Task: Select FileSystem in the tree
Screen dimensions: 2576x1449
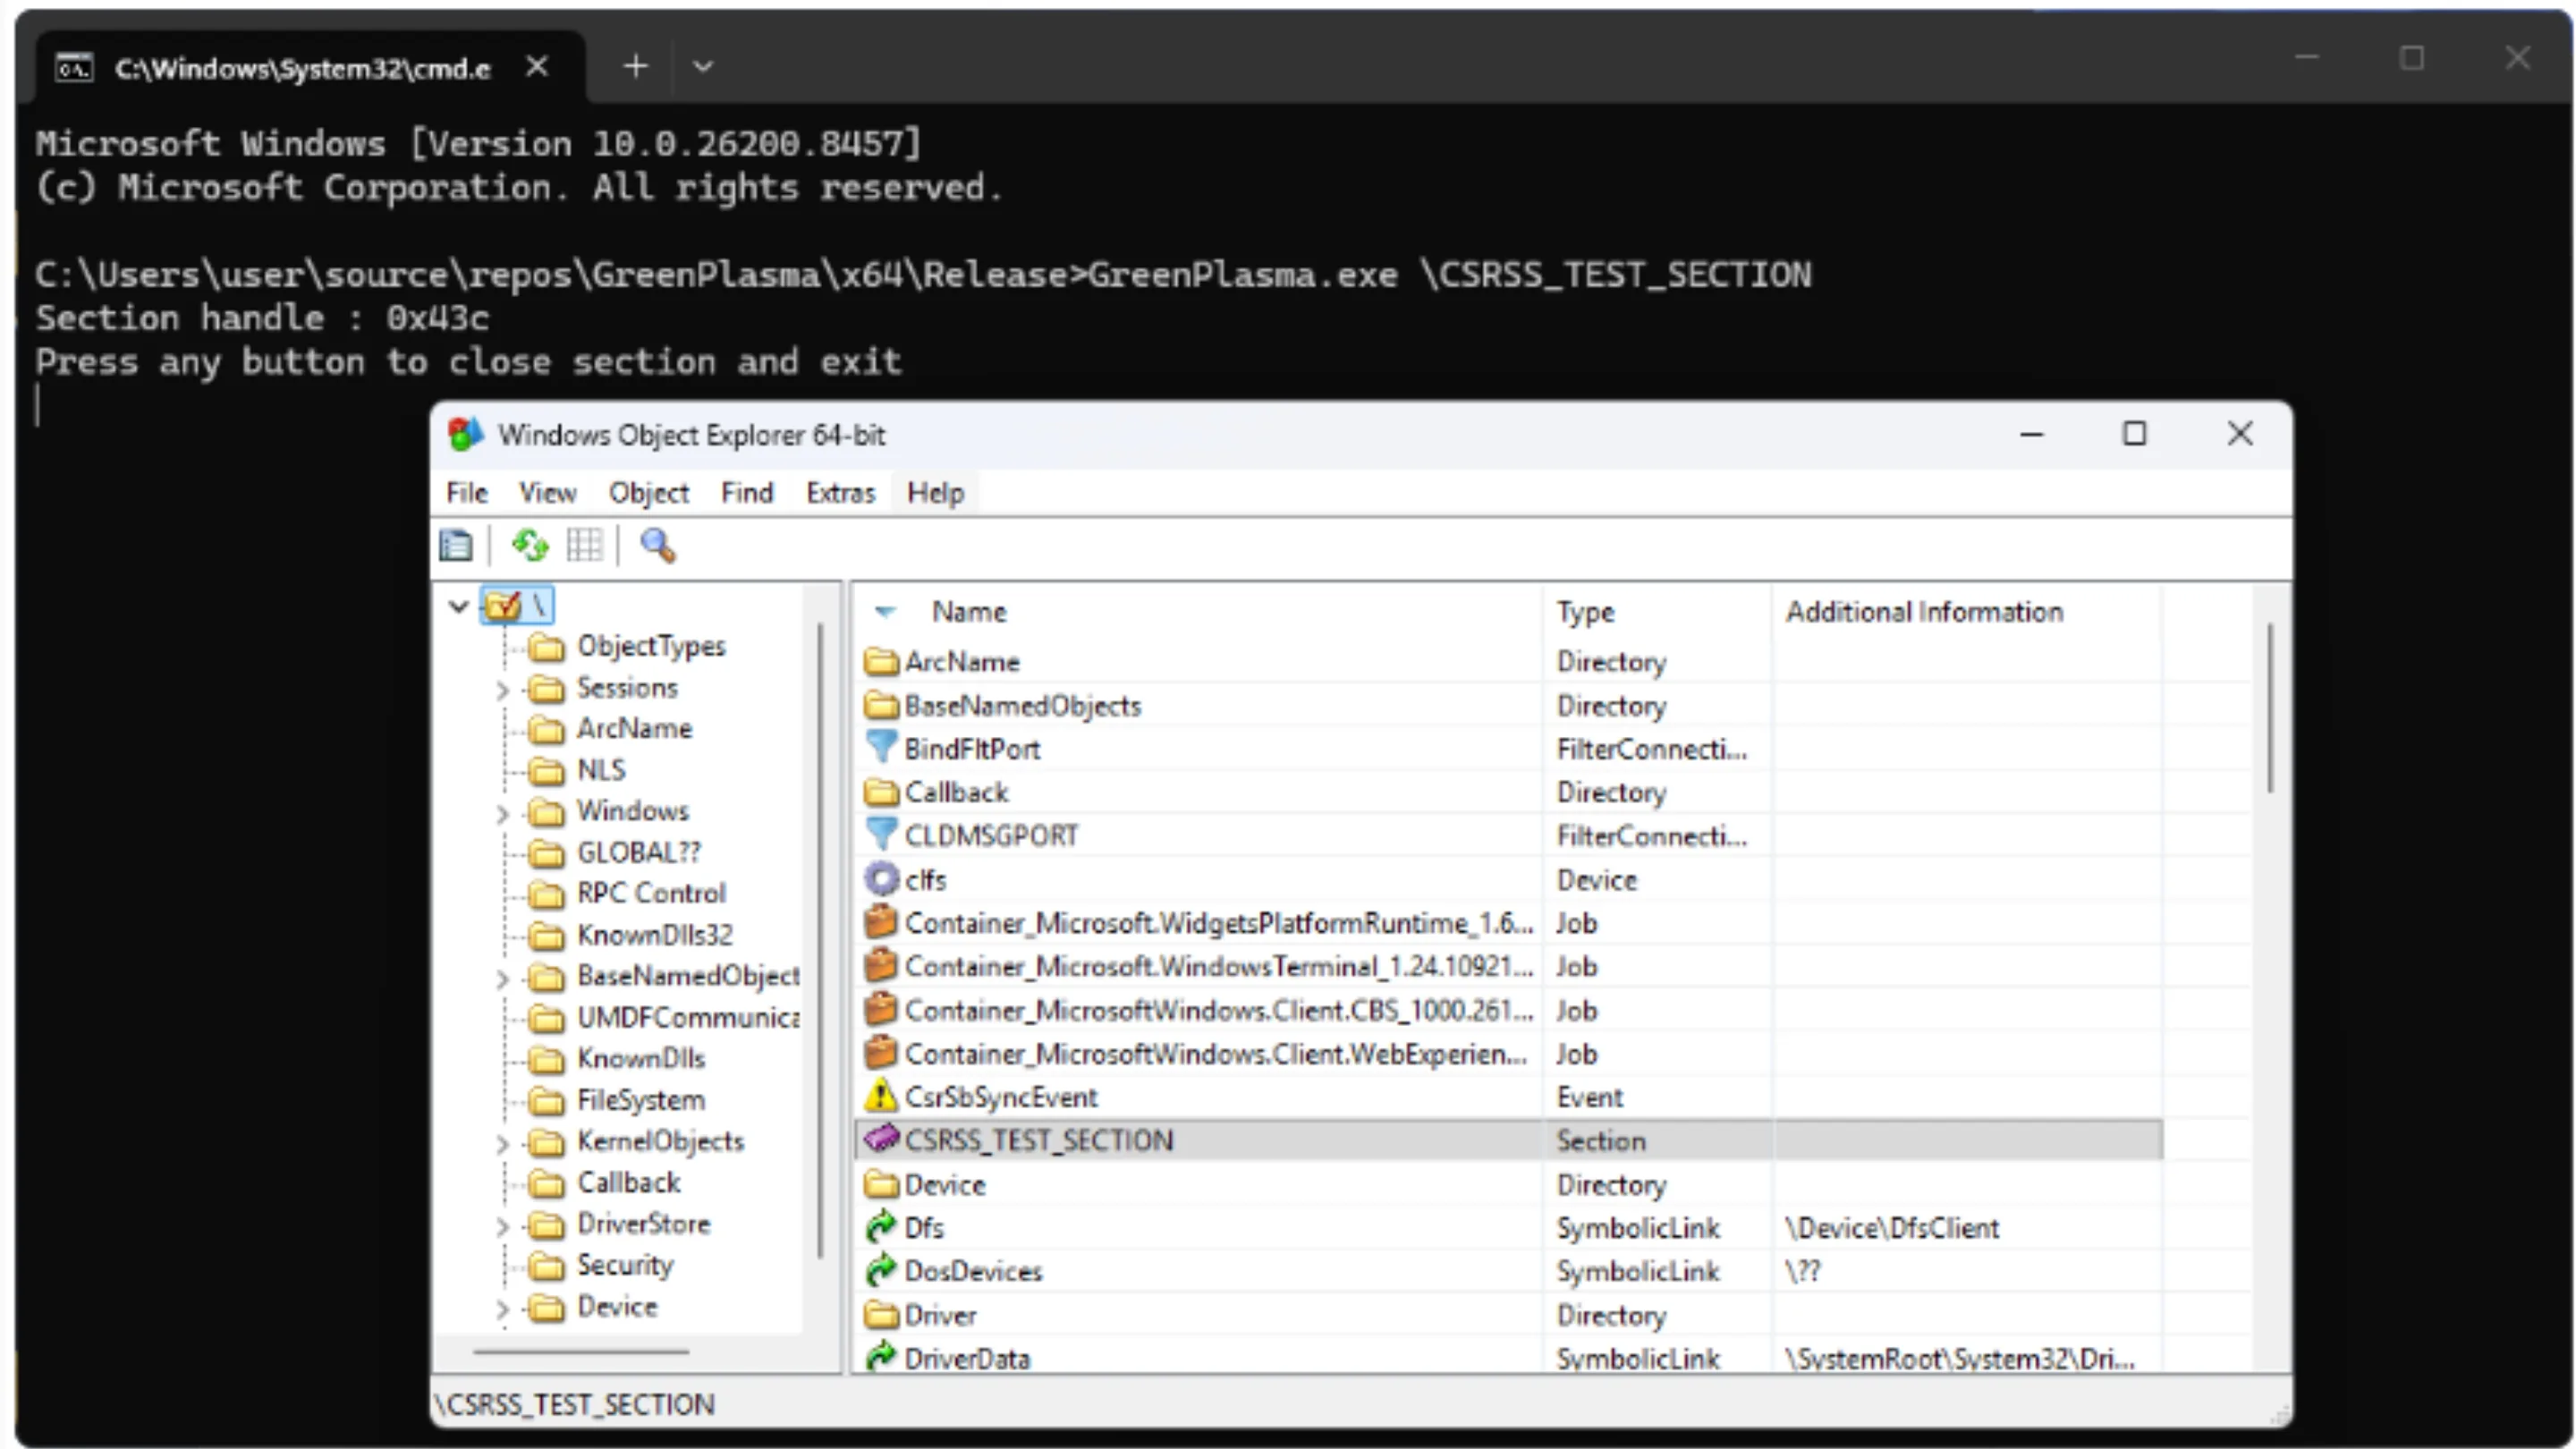Action: pos(641,1100)
